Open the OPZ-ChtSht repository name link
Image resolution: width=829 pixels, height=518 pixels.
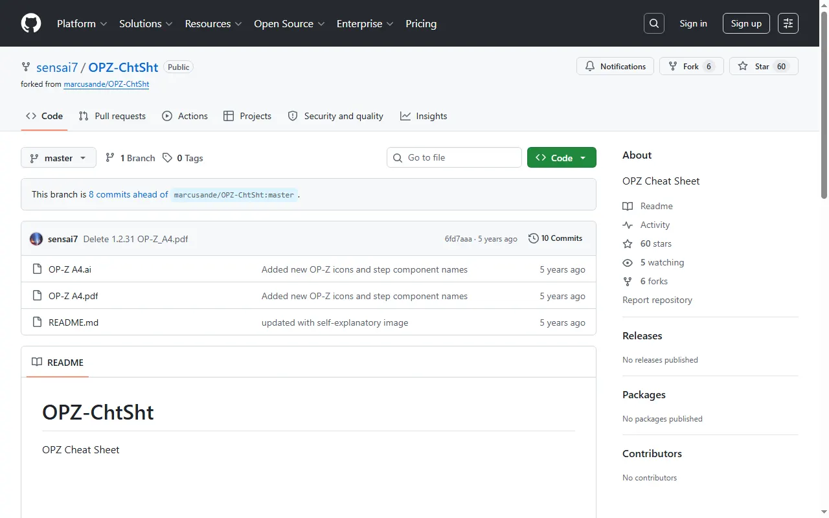tap(123, 67)
